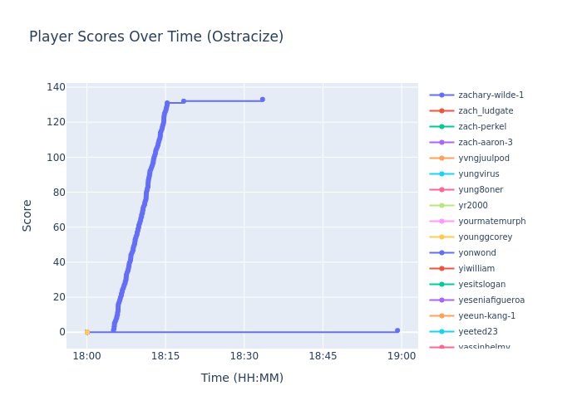Click the yourmatemurph legend marker icon
This screenshot has height=415, width=582.
(x=441, y=222)
